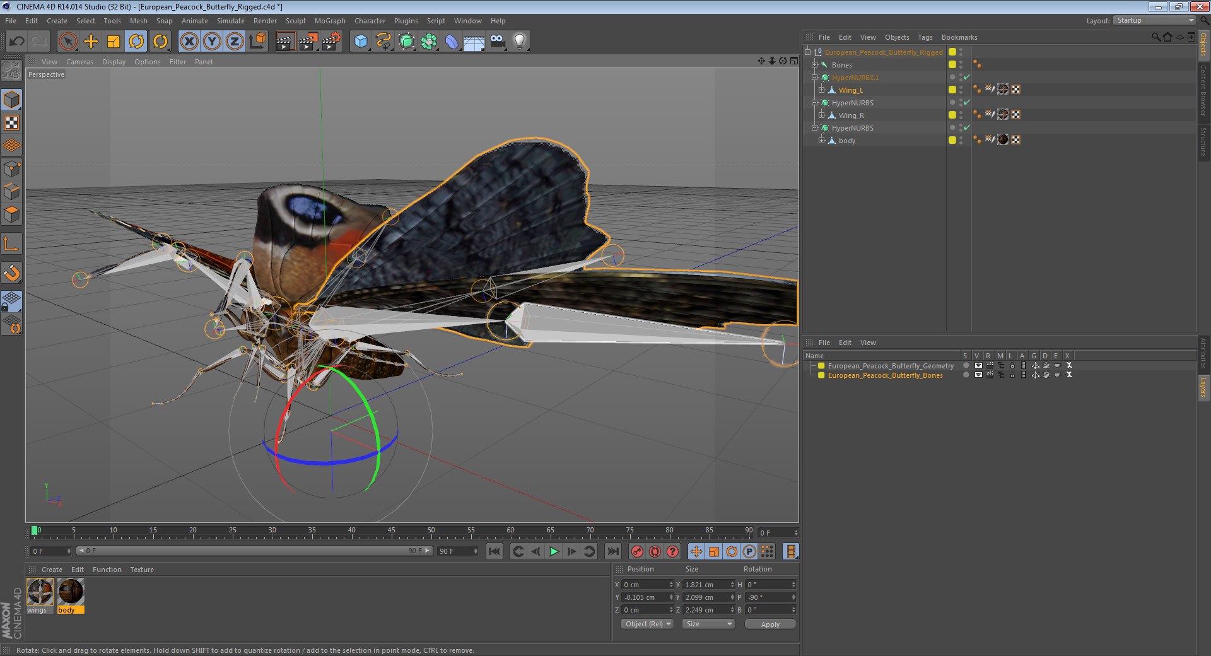Switch to Texture mode checkerboard icon

[x=11, y=123]
